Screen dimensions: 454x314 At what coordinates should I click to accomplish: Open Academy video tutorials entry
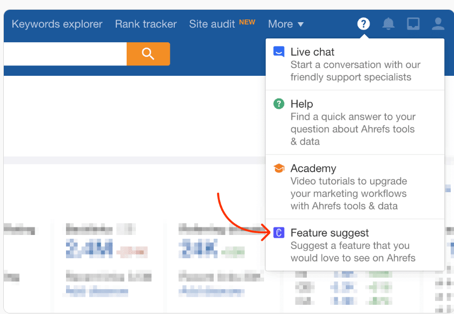pyautogui.click(x=355, y=187)
